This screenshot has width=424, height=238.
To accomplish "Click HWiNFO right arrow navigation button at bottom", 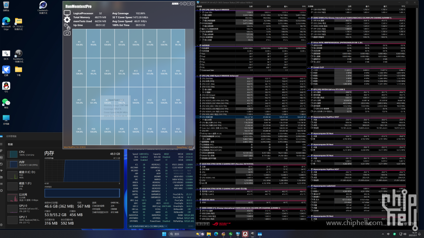I will [201, 224].
